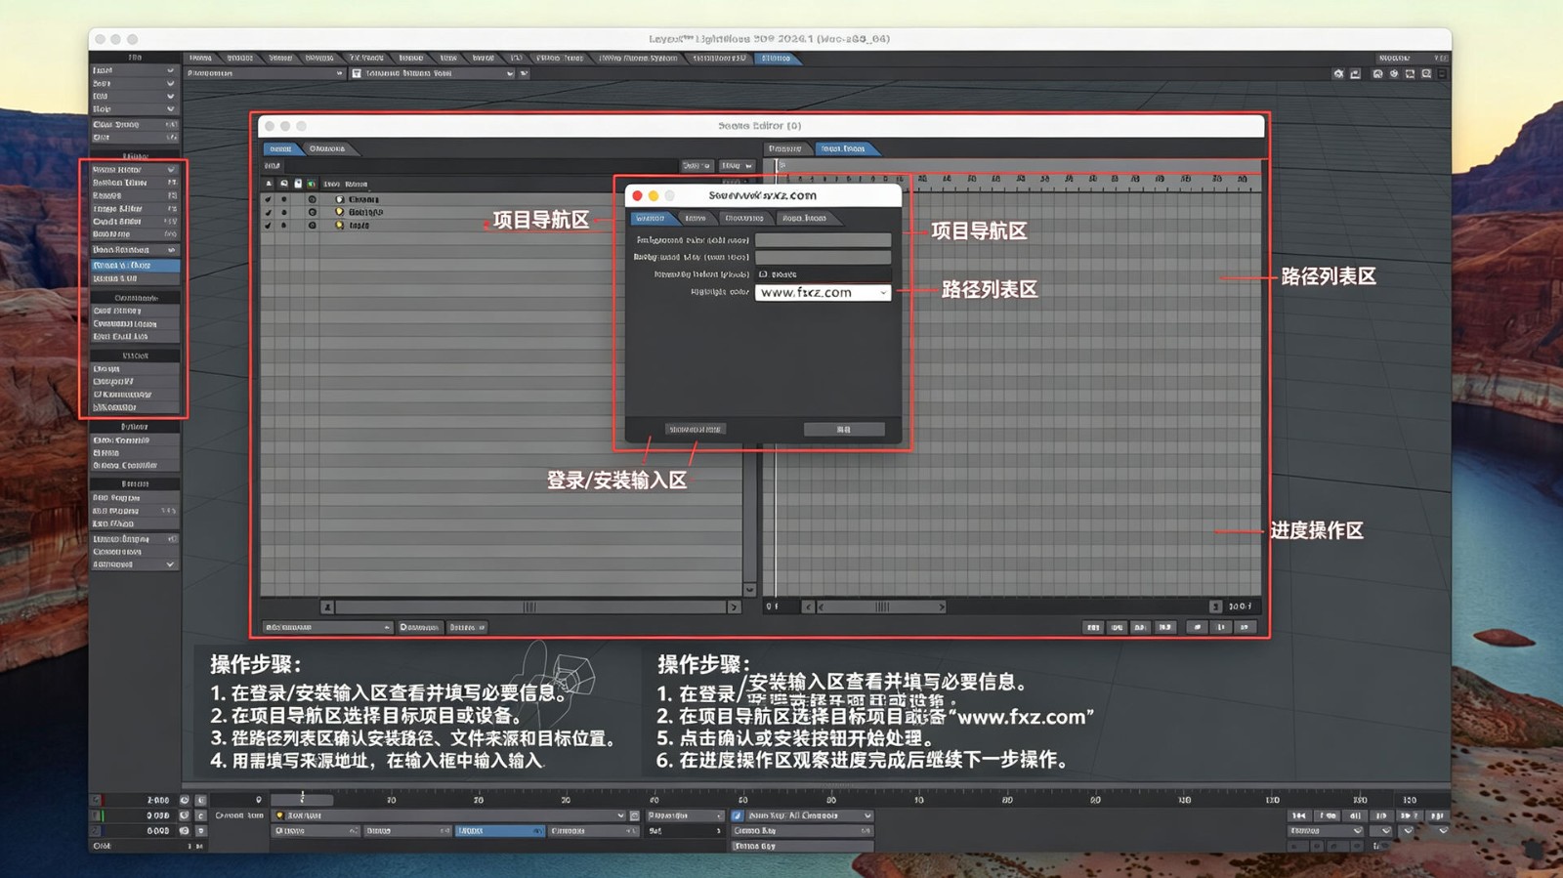Click the blue checkbox icon beside All Channels
Screen dimensions: 1563x878
point(738,815)
